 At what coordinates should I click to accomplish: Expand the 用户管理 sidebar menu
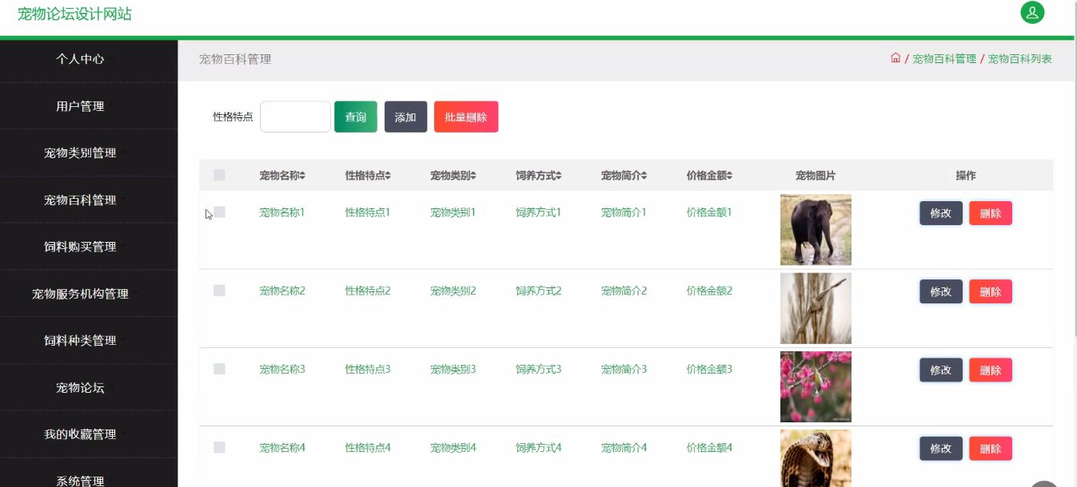tap(80, 106)
